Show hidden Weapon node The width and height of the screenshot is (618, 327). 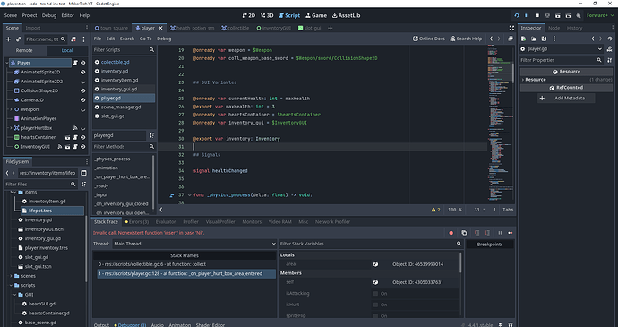coord(83,110)
